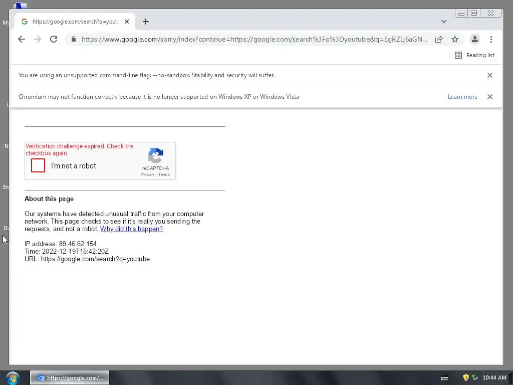Bookmark this page with the star icon

click(455, 39)
